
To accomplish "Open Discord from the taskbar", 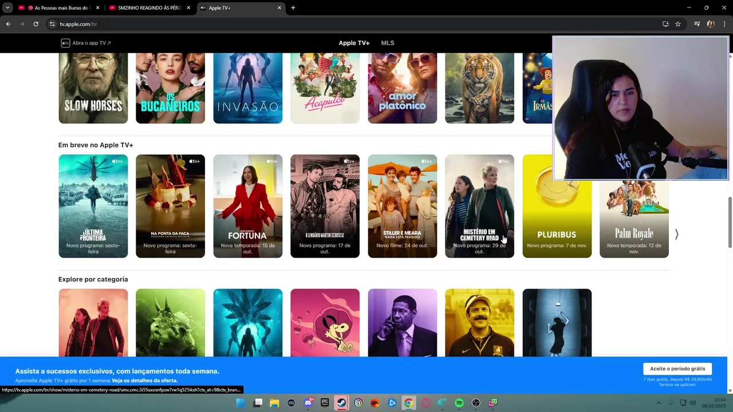I will pyautogui.click(x=308, y=403).
